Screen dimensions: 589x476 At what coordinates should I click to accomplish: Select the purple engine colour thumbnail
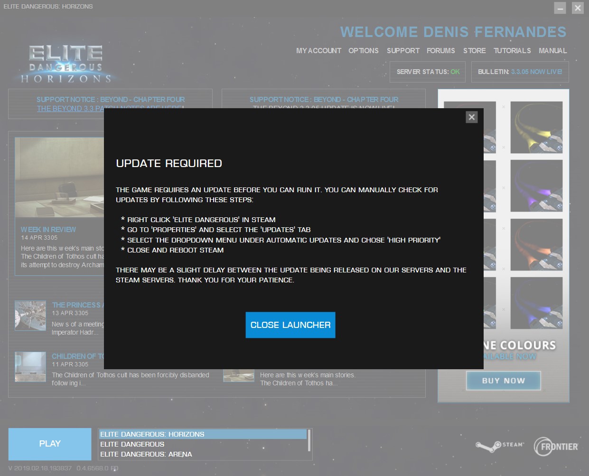pyautogui.click(x=536, y=186)
